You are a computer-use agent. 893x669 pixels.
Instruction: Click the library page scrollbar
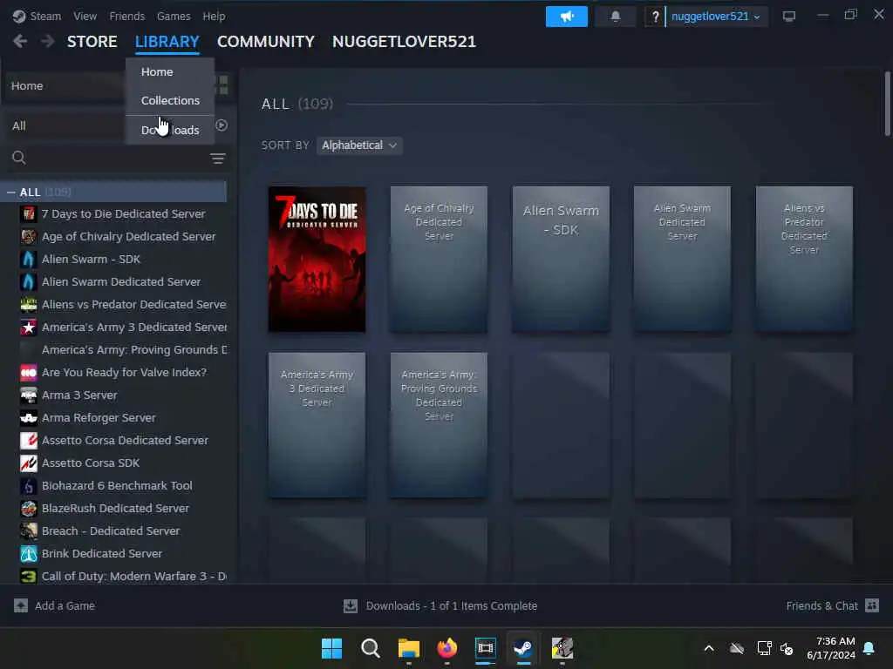pos(887,104)
